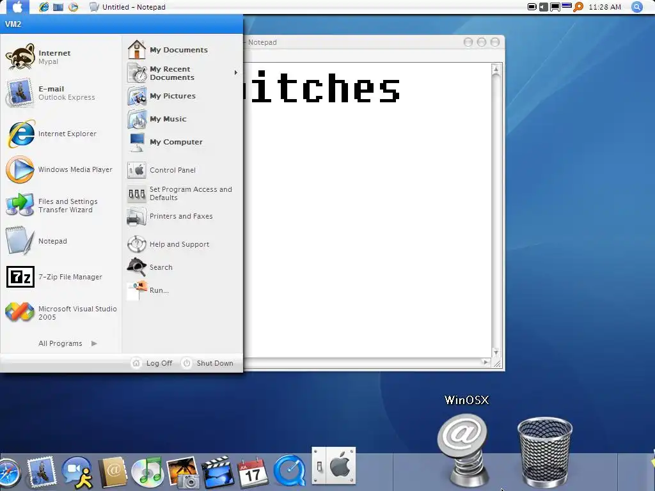
Task: Open My Pictures folder
Action: [x=182, y=96]
